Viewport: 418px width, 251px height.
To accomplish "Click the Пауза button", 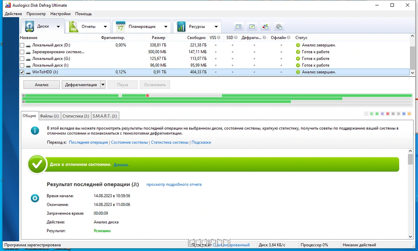I will 123,85.
